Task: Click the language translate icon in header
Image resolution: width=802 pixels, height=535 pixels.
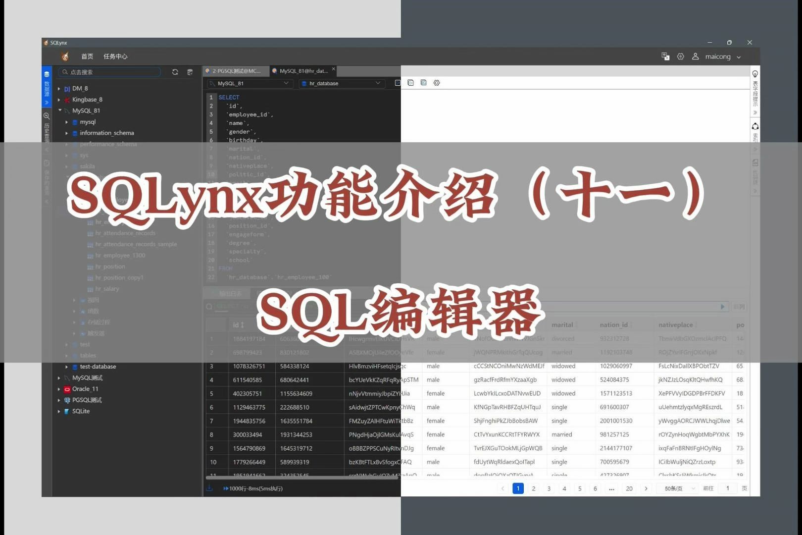Action: point(665,56)
